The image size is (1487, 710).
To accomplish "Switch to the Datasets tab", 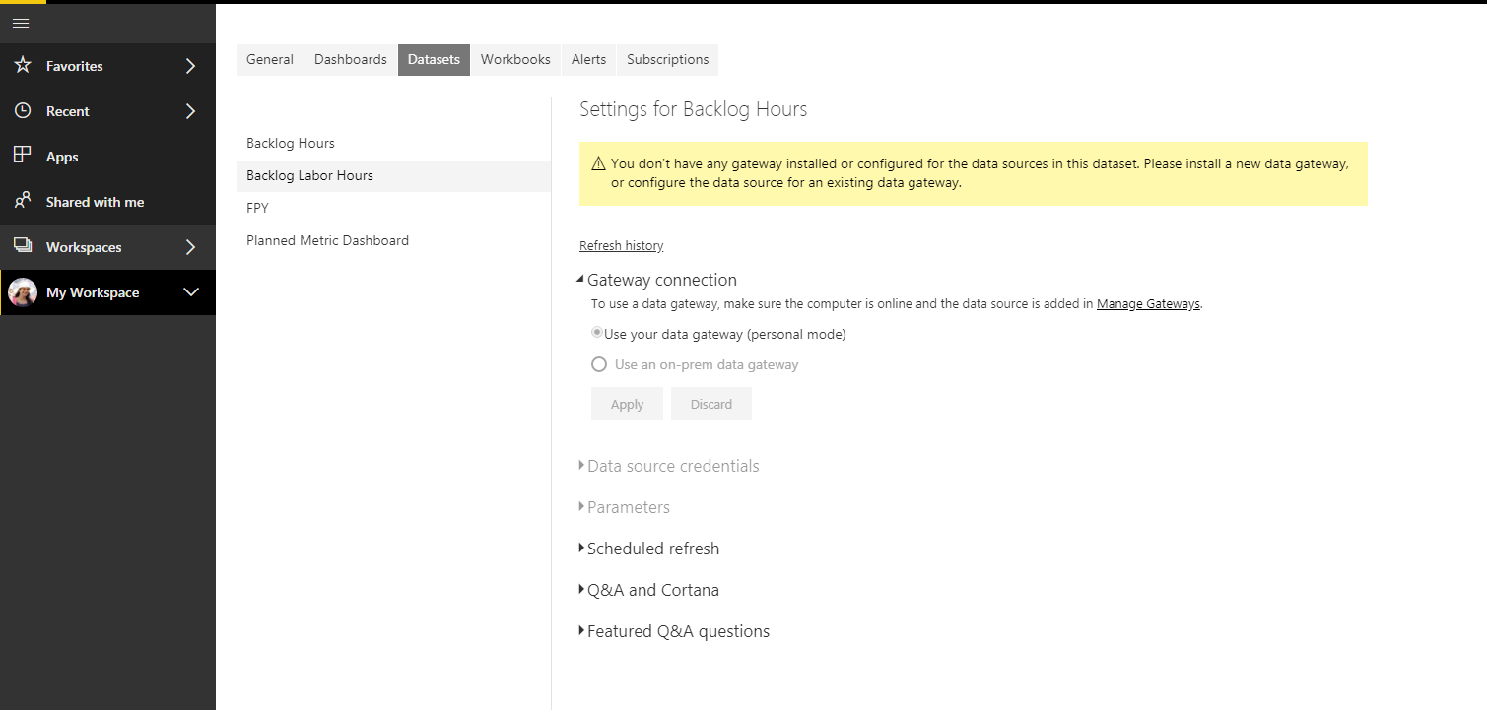I will (x=434, y=59).
